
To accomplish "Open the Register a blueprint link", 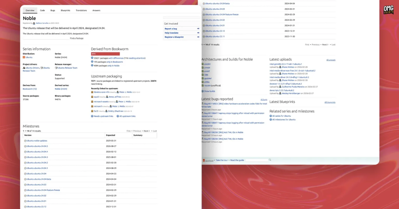I will point(174,37).
